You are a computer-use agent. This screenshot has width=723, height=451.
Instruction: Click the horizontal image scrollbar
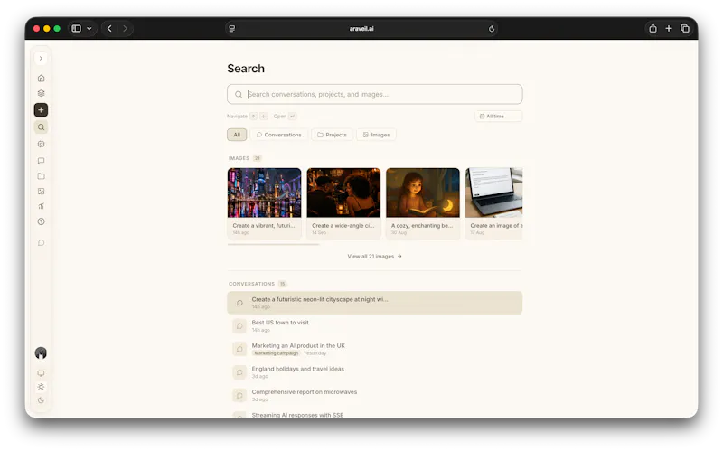pos(274,244)
